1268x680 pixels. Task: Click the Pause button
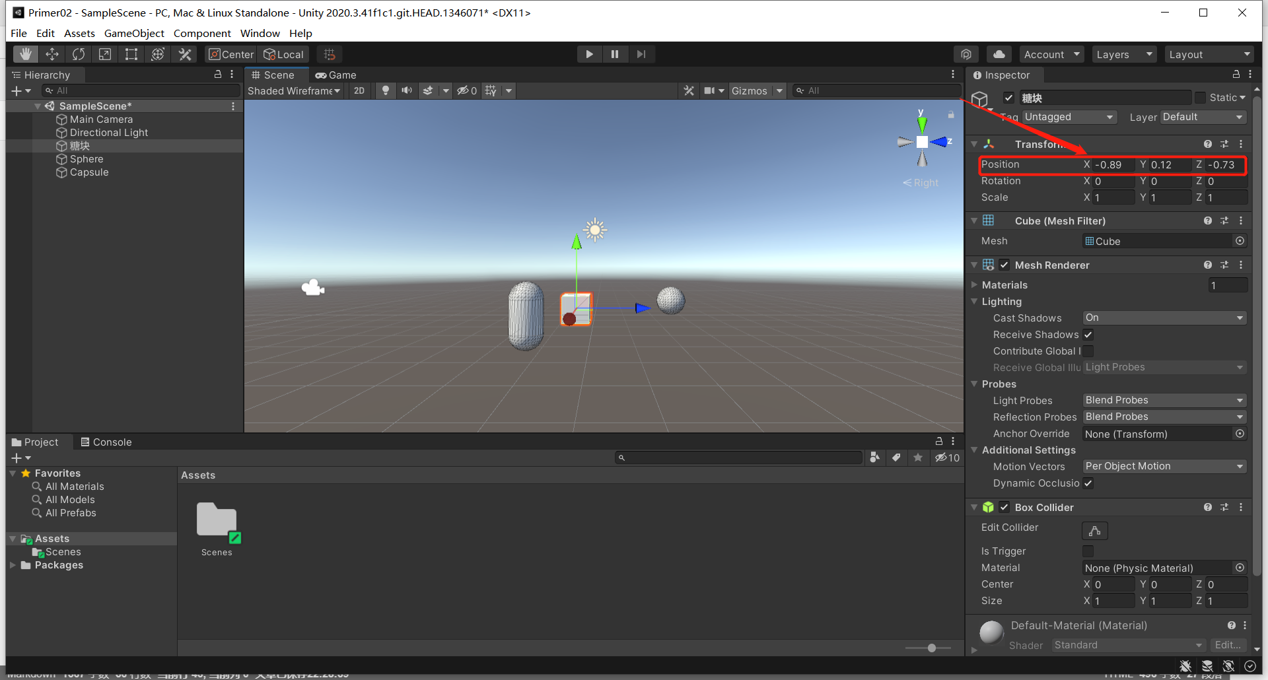pyautogui.click(x=615, y=54)
